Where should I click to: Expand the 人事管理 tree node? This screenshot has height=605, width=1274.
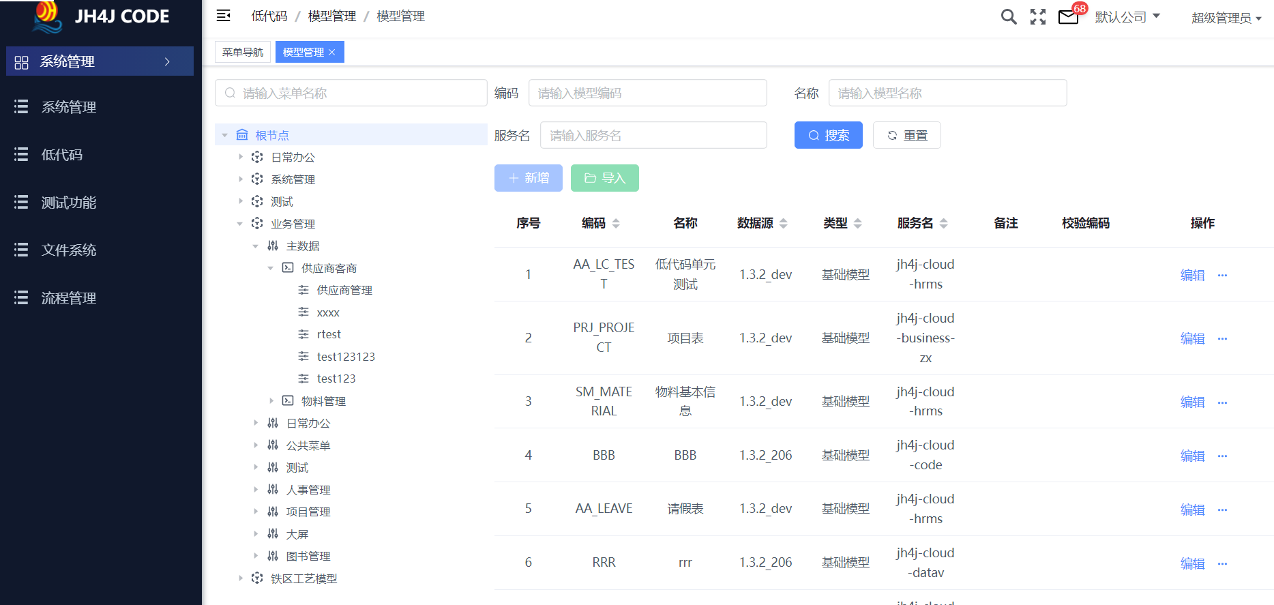(256, 490)
